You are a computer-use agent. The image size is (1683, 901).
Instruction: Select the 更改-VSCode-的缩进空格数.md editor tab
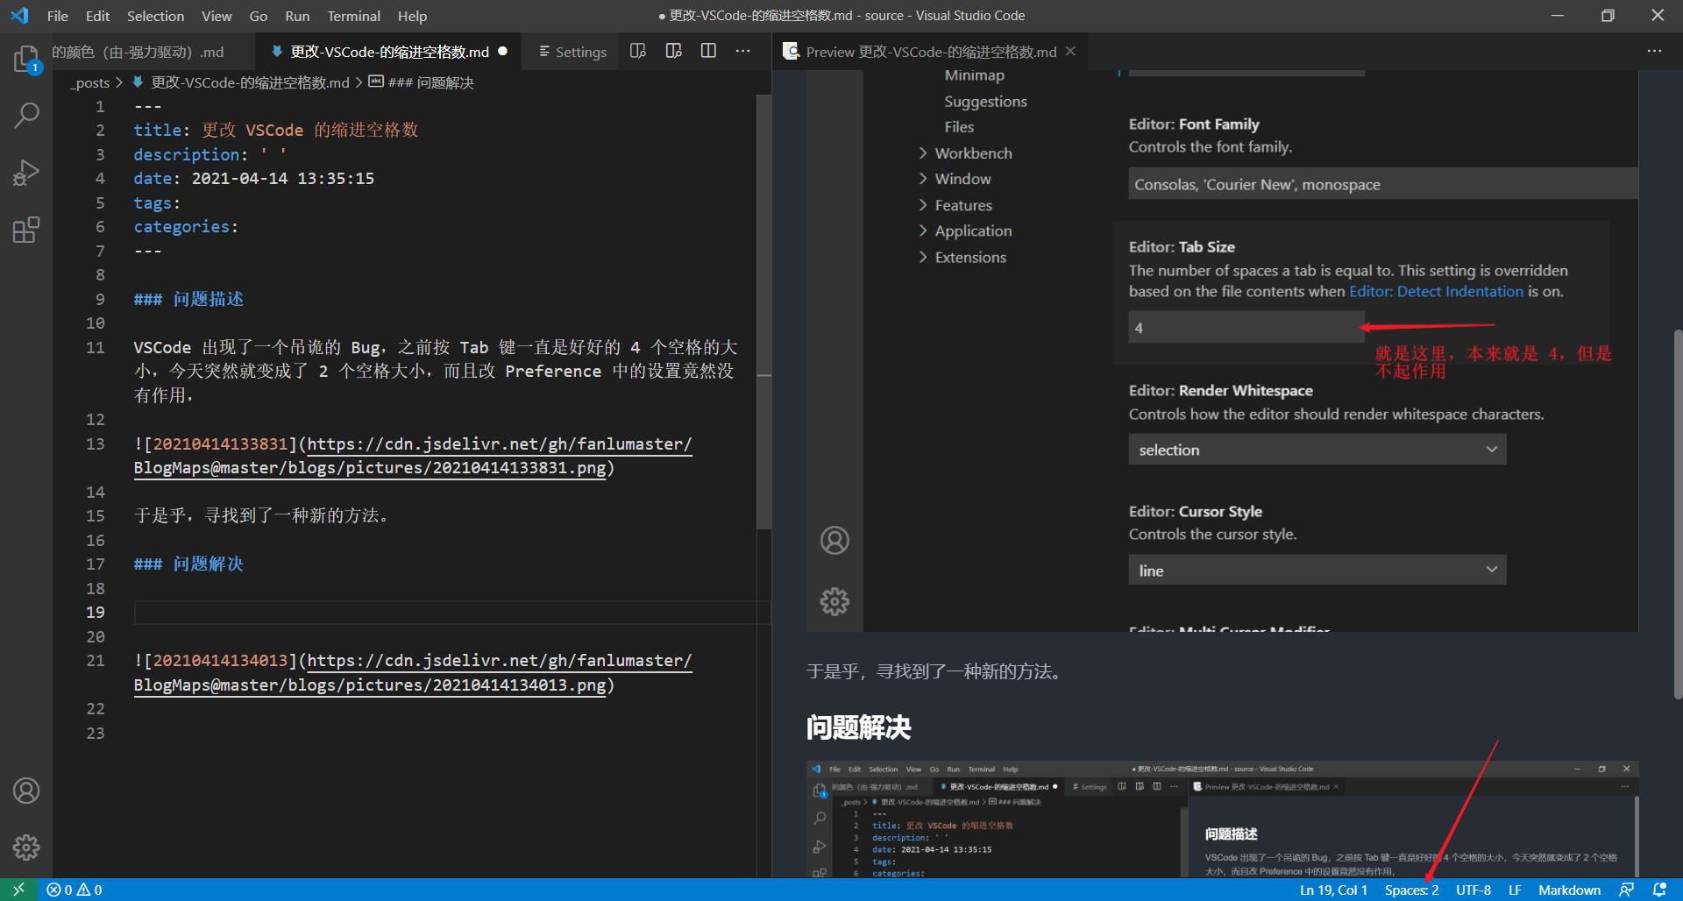click(x=388, y=52)
